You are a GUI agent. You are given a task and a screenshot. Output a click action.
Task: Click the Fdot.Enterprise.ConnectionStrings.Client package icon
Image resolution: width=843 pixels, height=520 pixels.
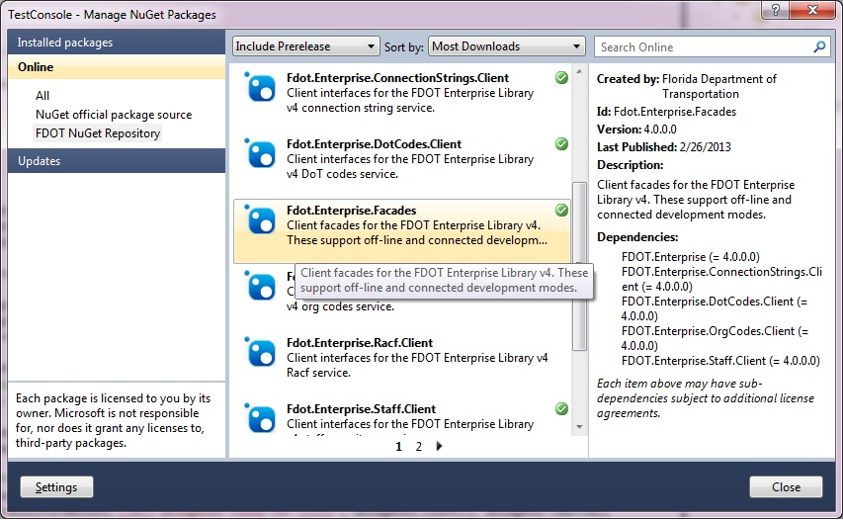pos(261,87)
